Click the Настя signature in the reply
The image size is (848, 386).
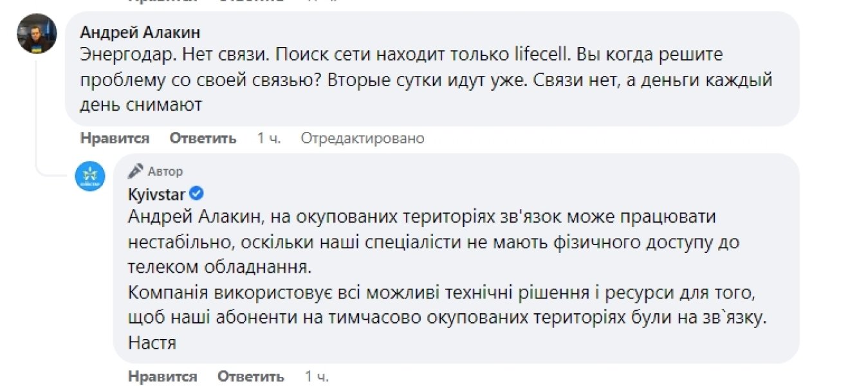click(x=152, y=343)
